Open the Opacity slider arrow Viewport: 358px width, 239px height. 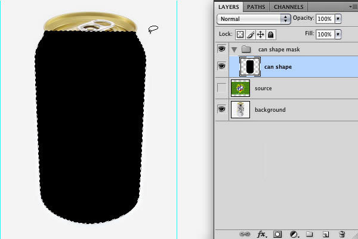(338, 19)
